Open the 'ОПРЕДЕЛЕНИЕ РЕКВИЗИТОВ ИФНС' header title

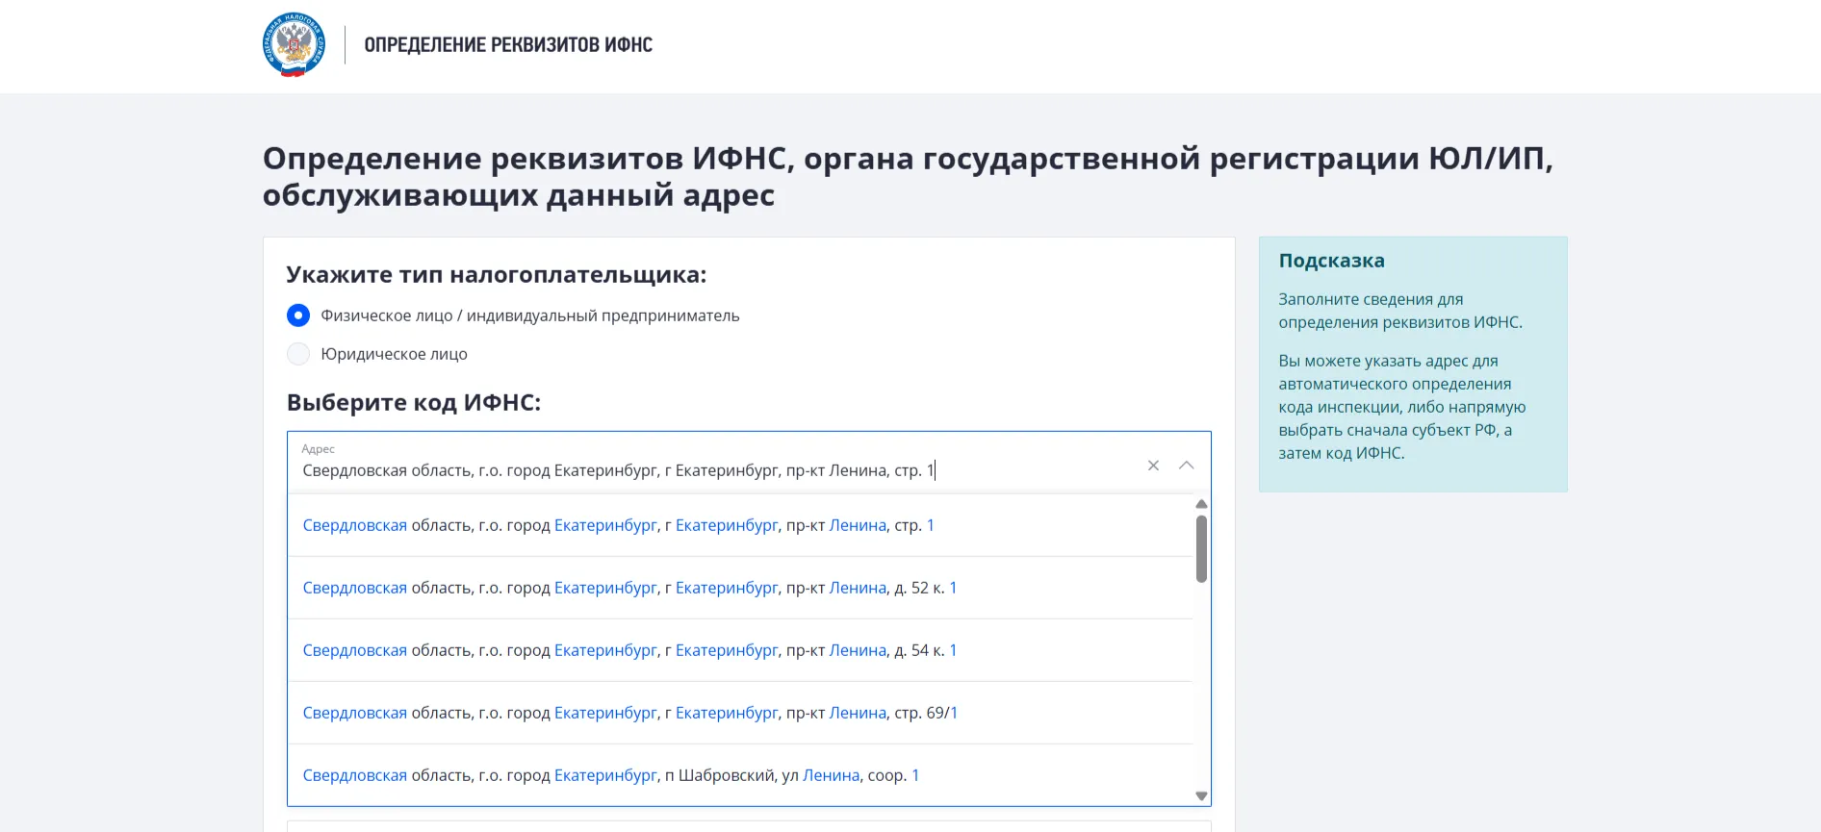[x=508, y=45]
